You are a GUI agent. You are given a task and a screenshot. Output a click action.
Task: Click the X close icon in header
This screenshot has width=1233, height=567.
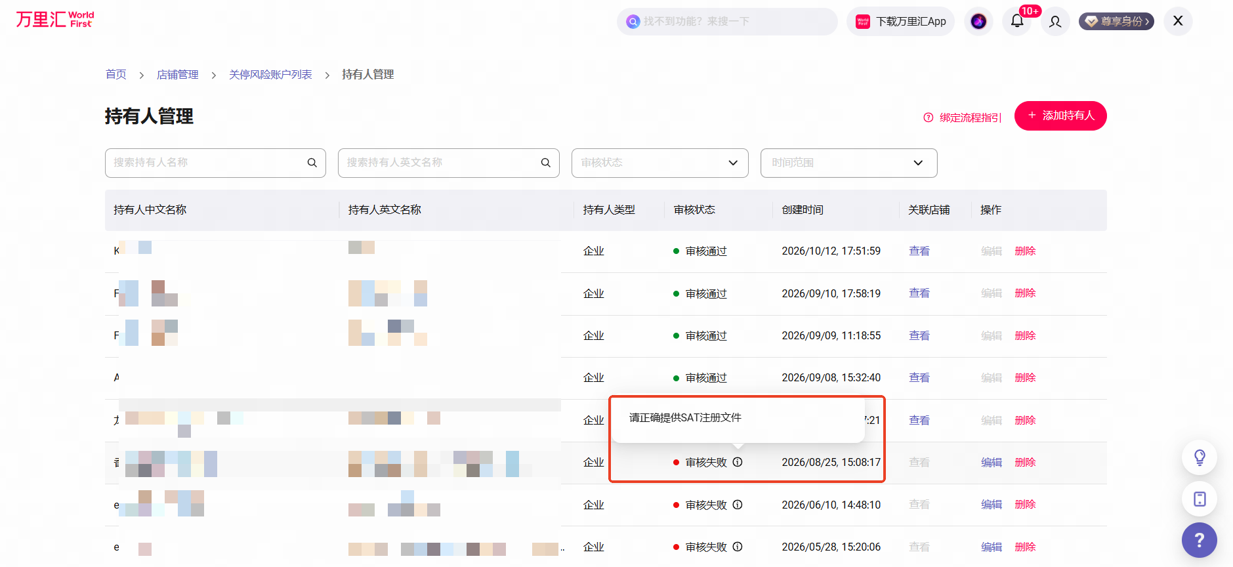[x=1178, y=21]
